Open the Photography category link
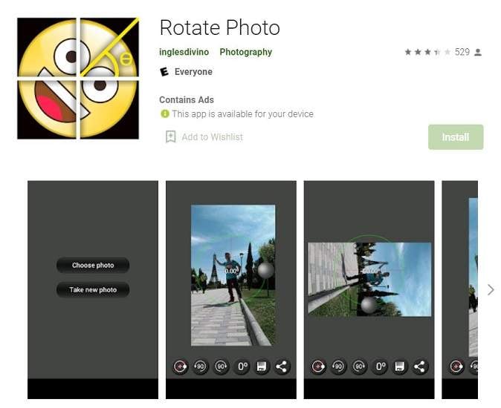The width and height of the screenshot is (501, 408). click(x=246, y=52)
